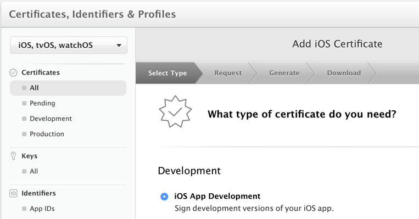Click the Certificates seal icon in sidebar
419x219 pixels.
point(13,72)
